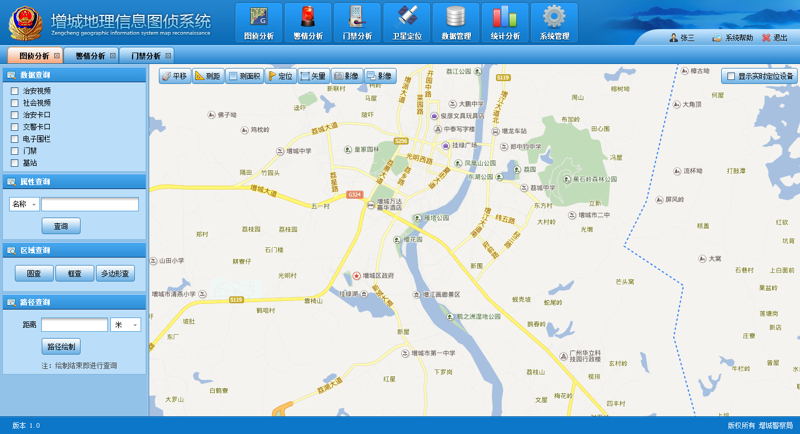Collapse the 区域查询 panel header
The image size is (800, 434).
pyautogui.click(x=74, y=250)
